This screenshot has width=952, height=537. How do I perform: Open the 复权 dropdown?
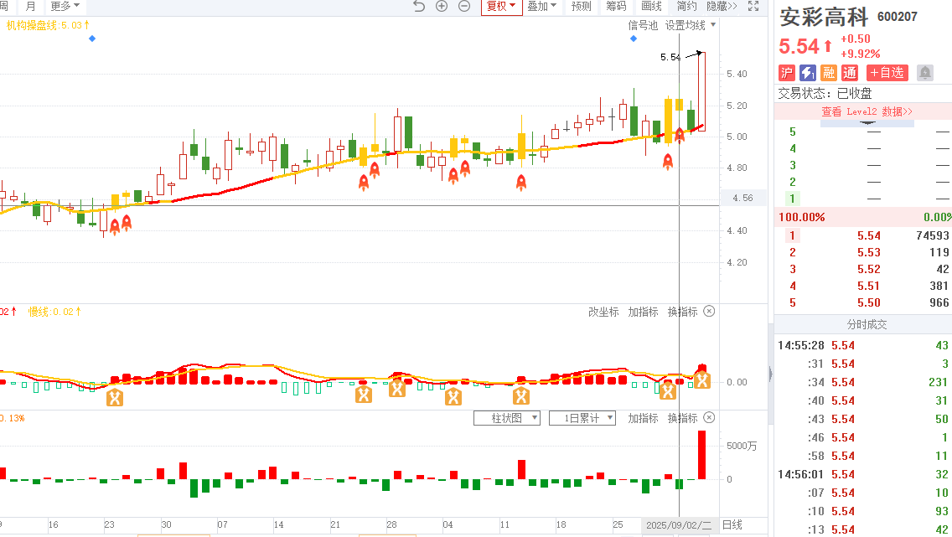(501, 7)
